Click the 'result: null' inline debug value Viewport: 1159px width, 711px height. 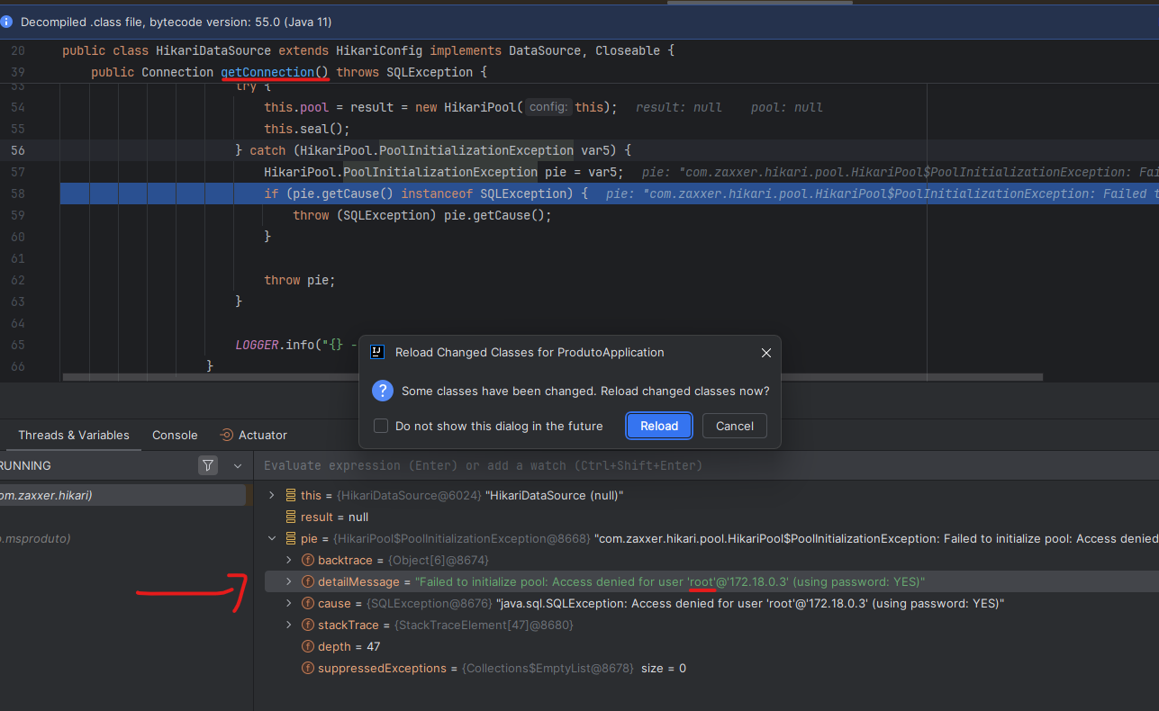pyautogui.click(x=679, y=107)
